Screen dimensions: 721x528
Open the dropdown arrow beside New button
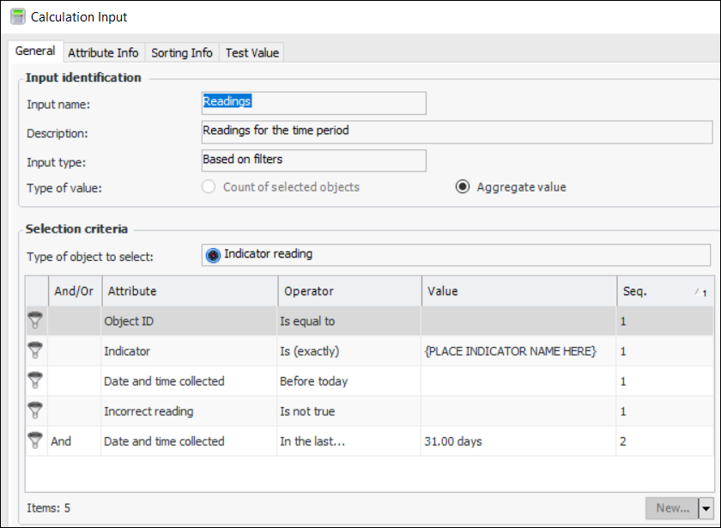click(706, 508)
